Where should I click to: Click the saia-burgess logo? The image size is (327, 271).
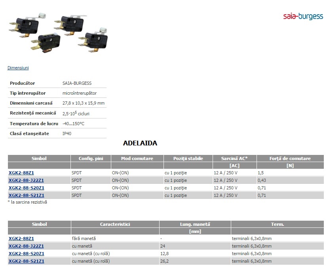(303, 16)
